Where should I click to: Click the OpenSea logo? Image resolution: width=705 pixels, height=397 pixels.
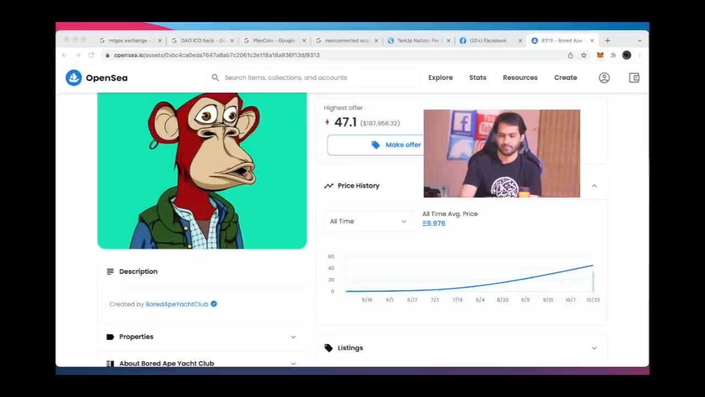96,78
